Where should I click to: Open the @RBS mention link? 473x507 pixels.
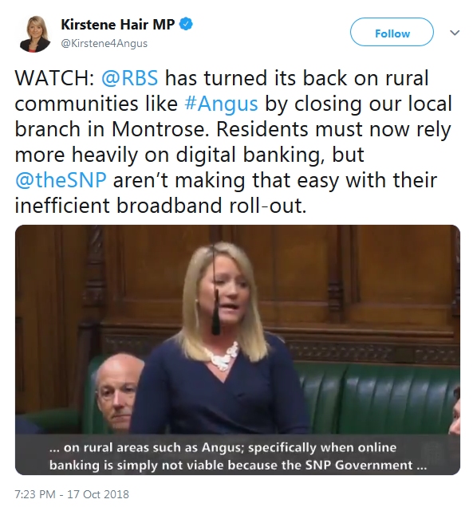[130, 78]
